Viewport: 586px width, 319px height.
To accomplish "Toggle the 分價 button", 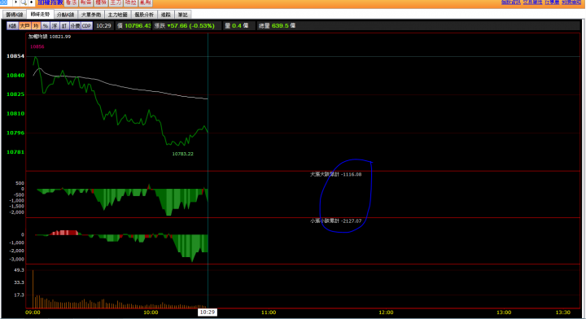I will [x=75, y=26].
